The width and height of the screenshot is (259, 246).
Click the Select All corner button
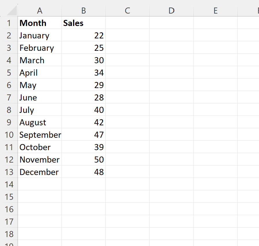click(x=12, y=10)
